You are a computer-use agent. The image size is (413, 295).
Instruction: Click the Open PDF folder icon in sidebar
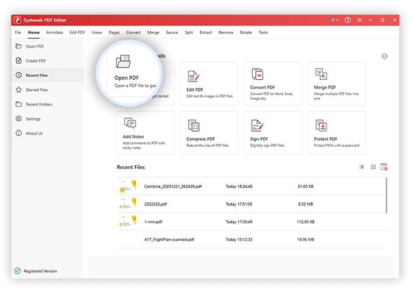tap(18, 46)
